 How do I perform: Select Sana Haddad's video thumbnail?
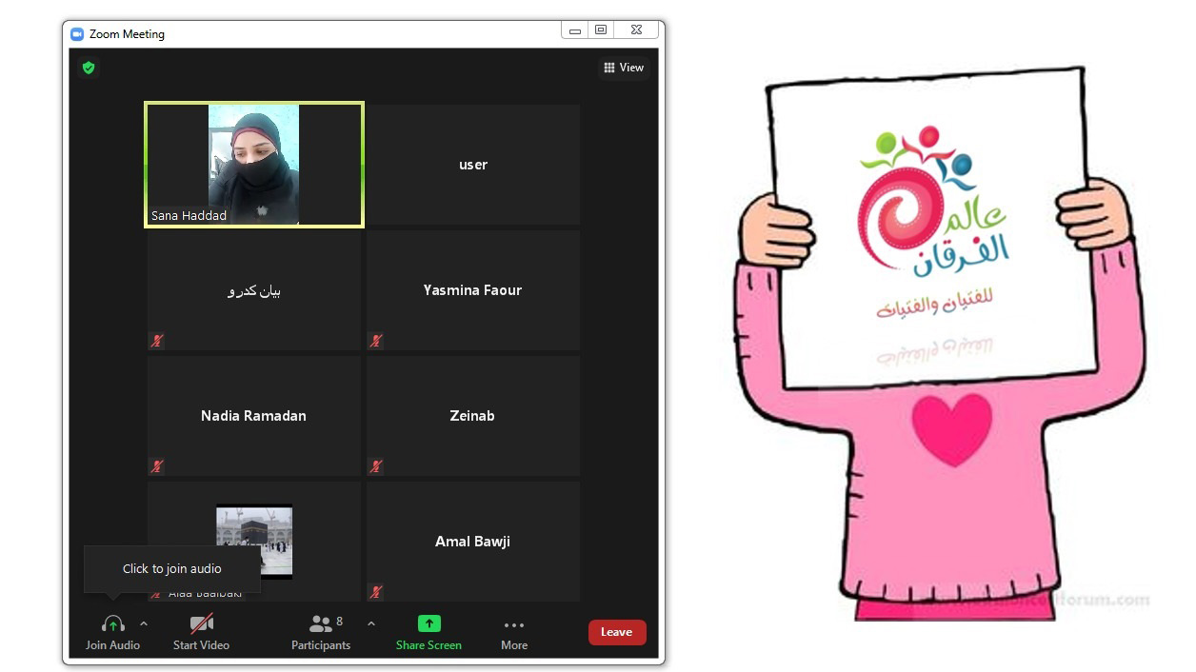pyautogui.click(x=253, y=164)
